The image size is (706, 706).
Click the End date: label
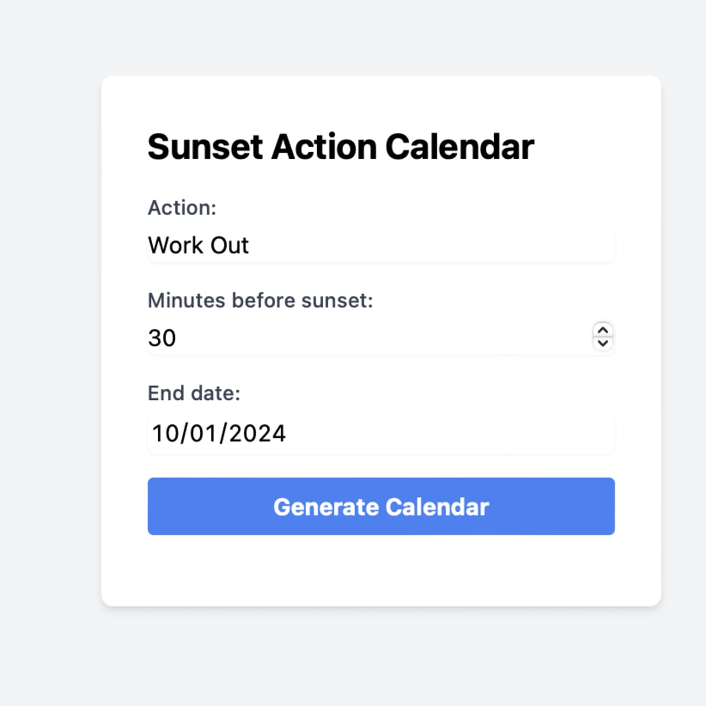194,393
